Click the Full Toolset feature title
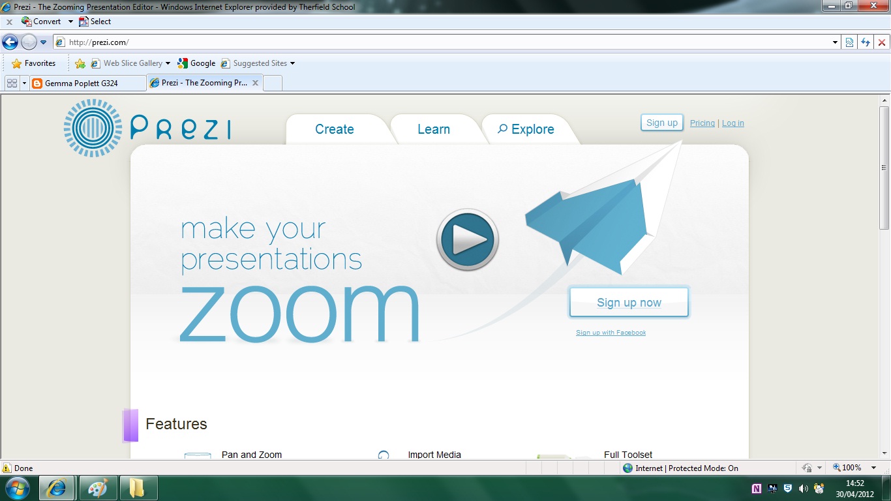The image size is (891, 501). click(x=628, y=455)
